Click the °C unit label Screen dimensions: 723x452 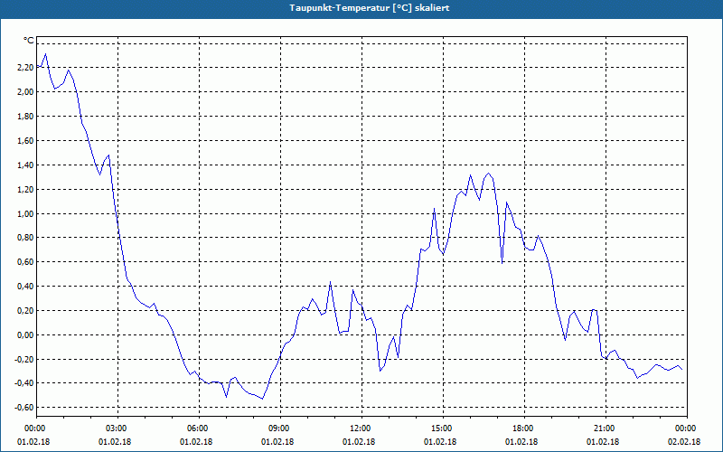tap(29, 41)
